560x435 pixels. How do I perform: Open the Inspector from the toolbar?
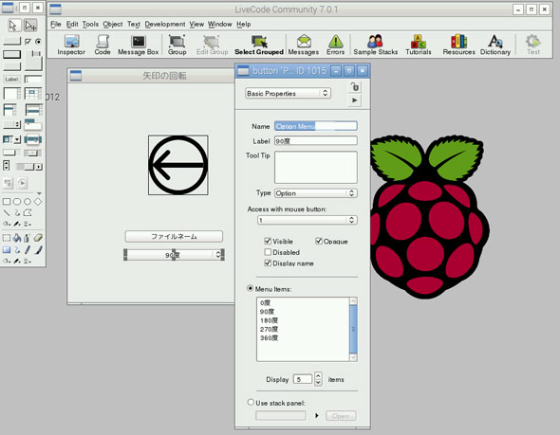(x=71, y=45)
